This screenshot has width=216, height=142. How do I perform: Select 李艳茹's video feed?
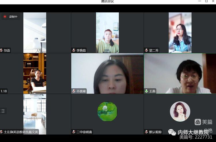[107, 33]
